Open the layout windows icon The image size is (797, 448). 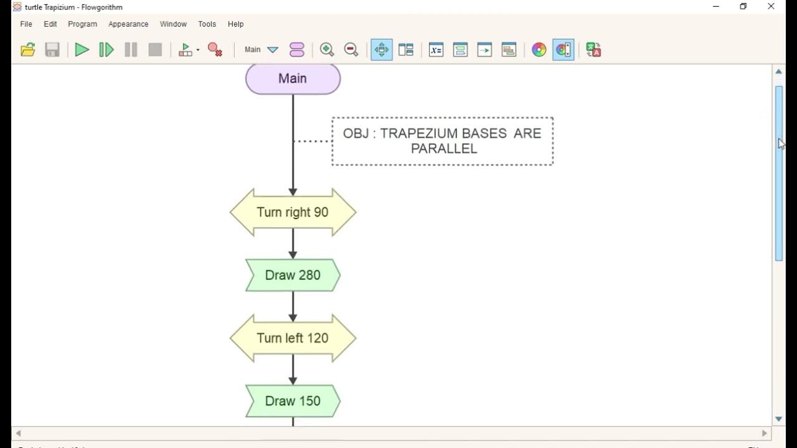pos(406,50)
